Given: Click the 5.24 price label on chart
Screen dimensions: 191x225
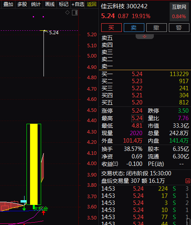Looking at the screenshot, I should click(x=54, y=33).
